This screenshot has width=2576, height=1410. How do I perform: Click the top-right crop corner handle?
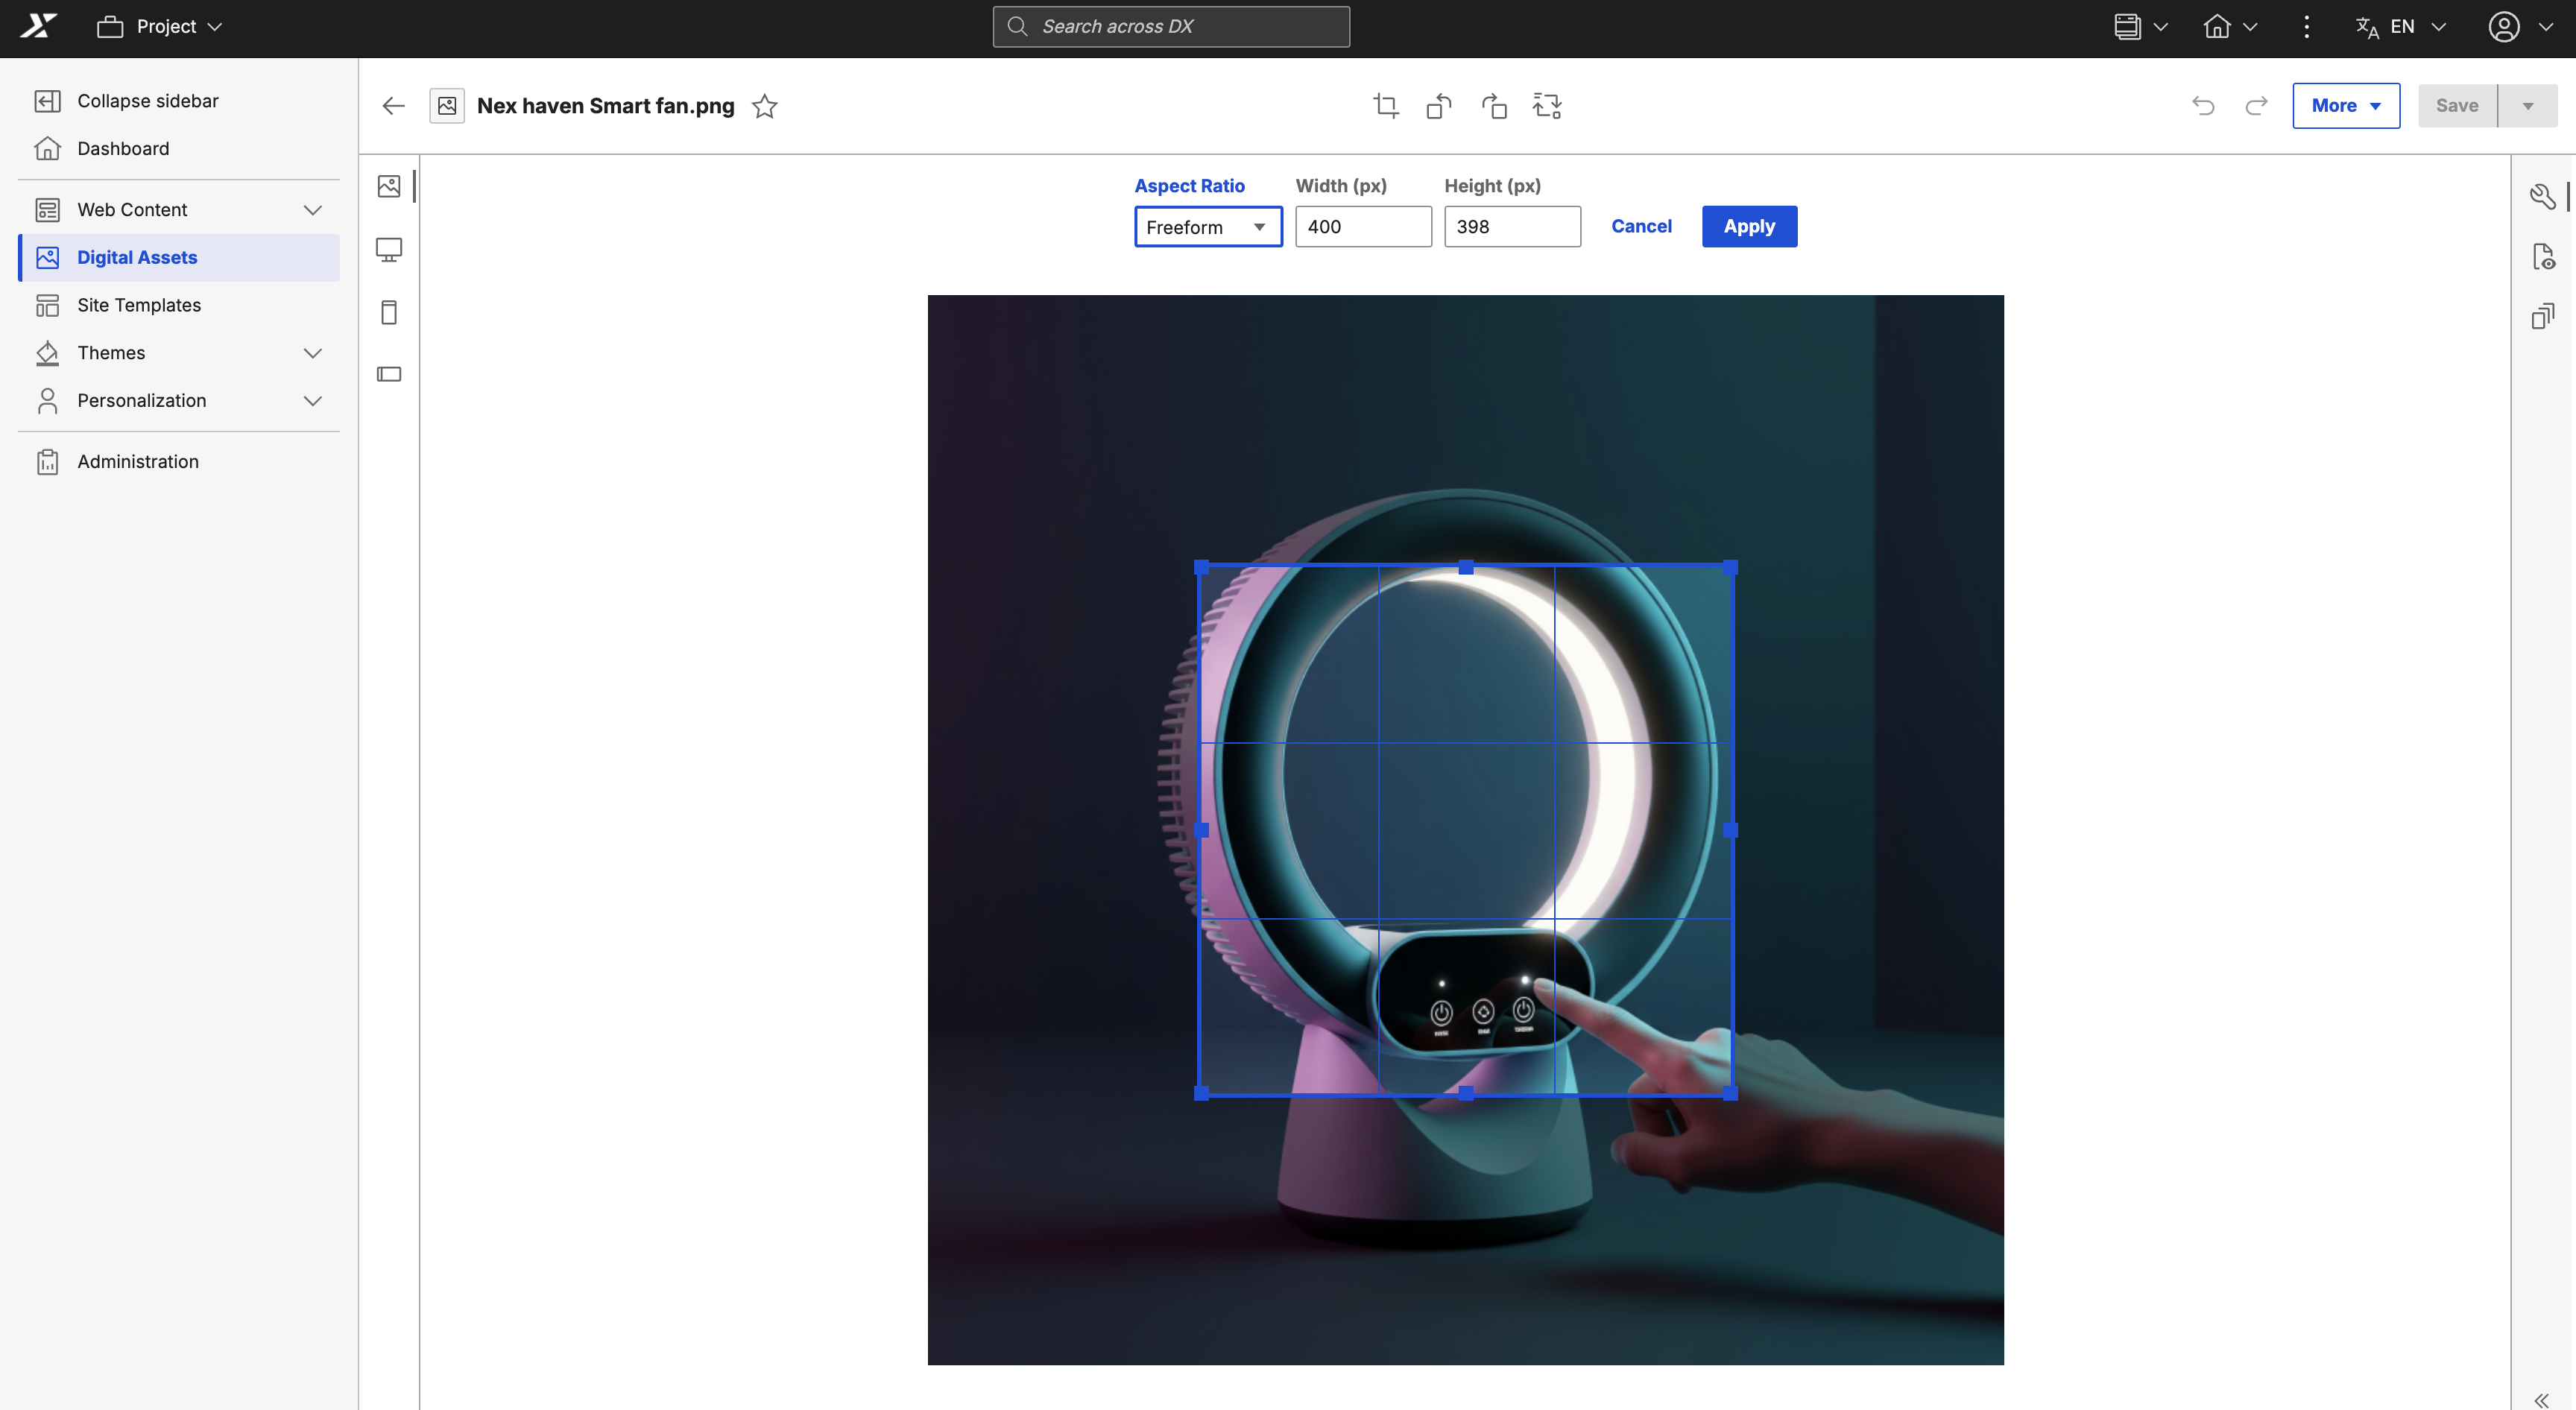click(1730, 567)
